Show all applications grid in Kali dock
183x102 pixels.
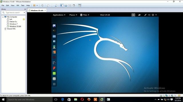[x=54, y=84]
